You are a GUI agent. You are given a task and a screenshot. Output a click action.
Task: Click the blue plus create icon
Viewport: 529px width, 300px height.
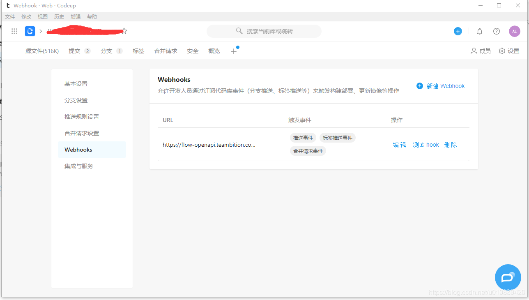coord(458,31)
